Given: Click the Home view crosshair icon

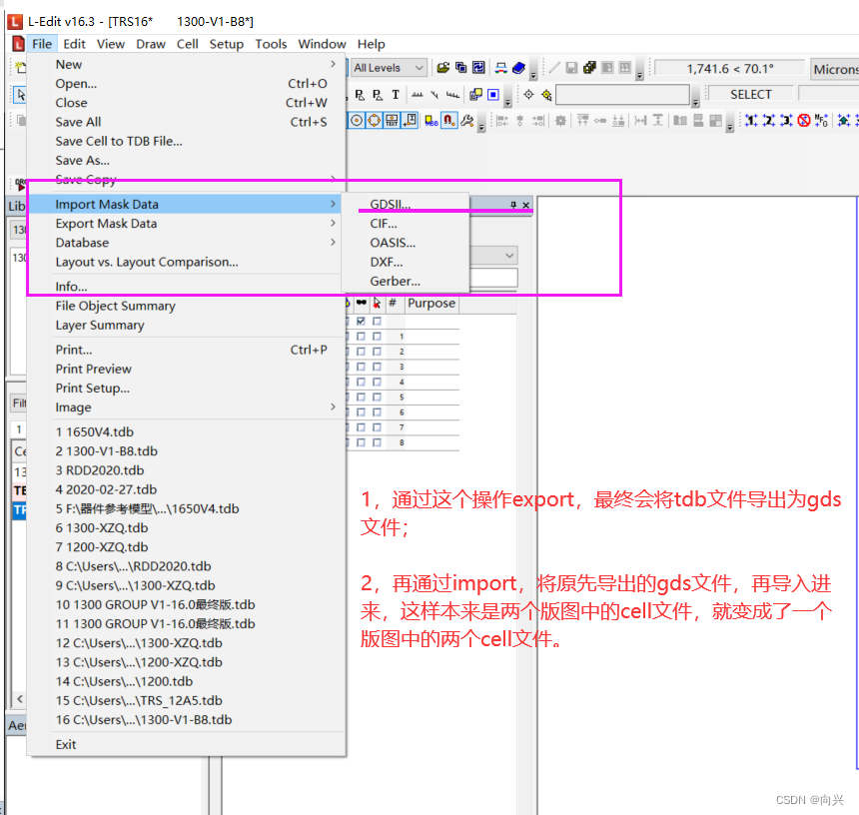Looking at the screenshot, I should [529, 94].
